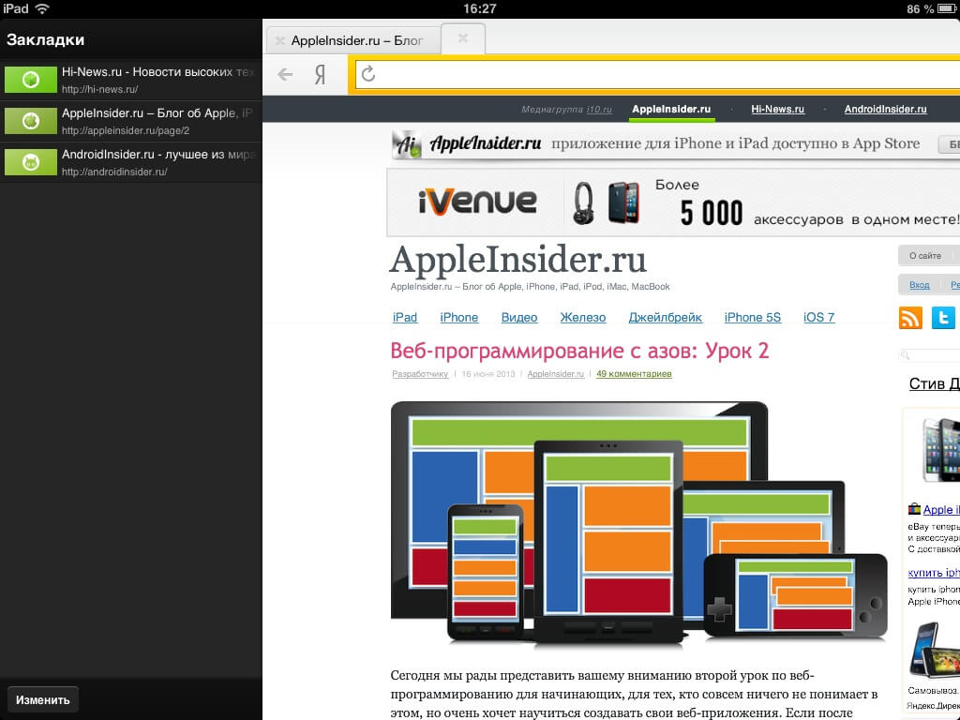Open the iOS 7 category link
Image resolution: width=960 pixels, height=720 pixels.
coord(818,317)
